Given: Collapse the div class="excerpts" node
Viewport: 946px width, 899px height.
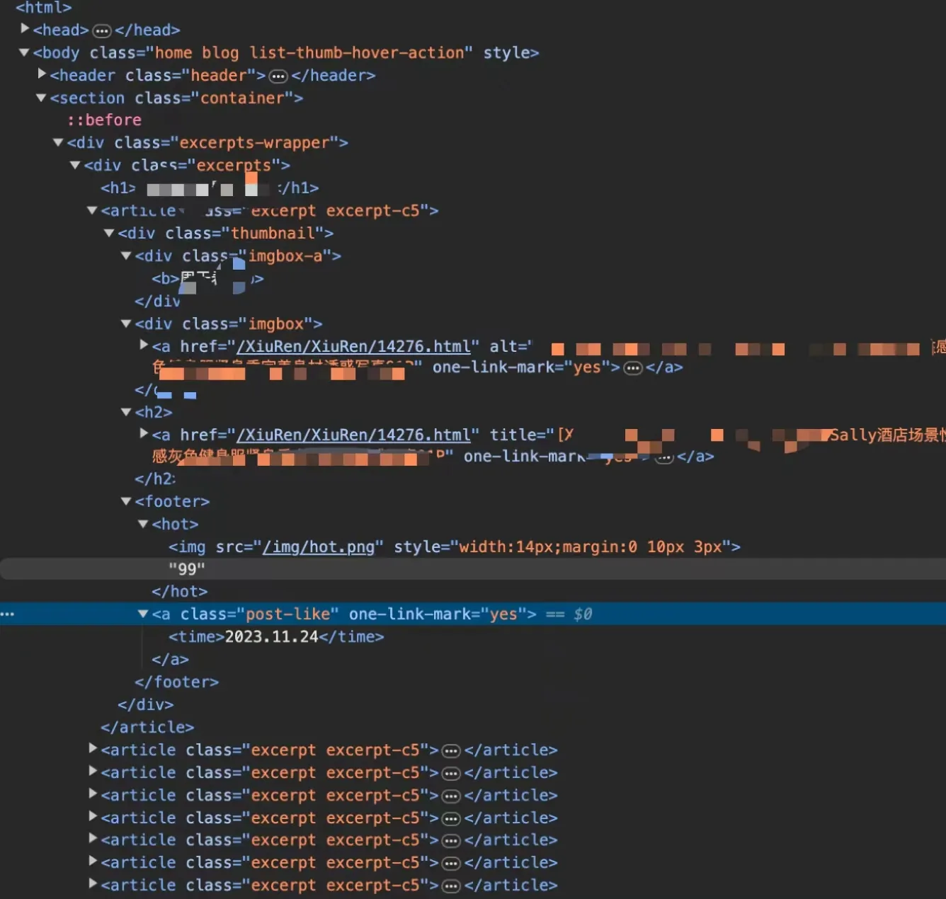Looking at the screenshot, I should coord(75,165).
